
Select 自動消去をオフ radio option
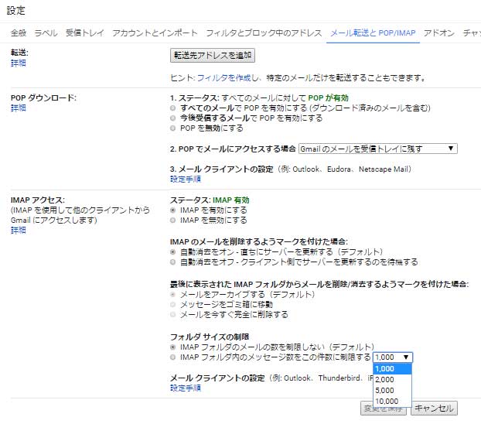coord(173,262)
